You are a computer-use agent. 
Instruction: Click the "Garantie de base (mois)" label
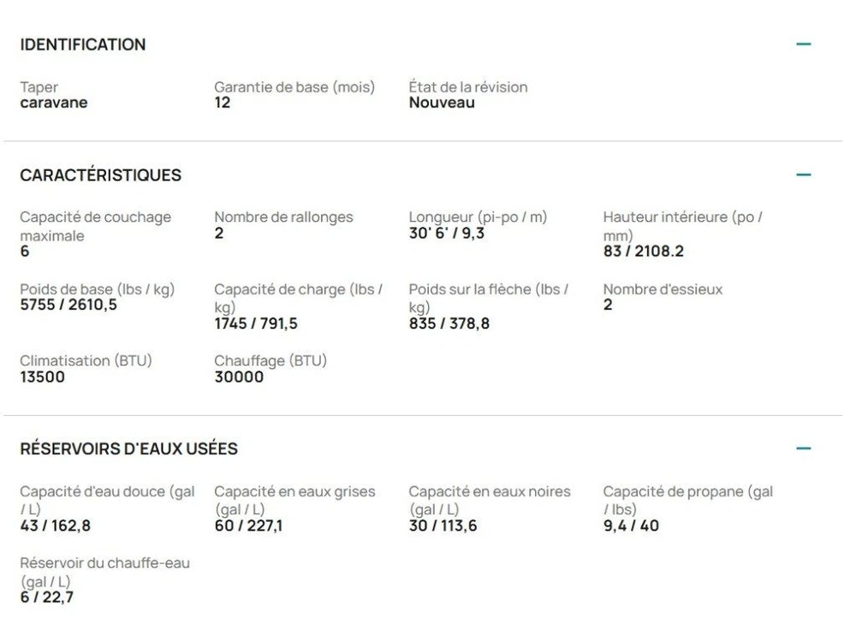[x=294, y=87]
